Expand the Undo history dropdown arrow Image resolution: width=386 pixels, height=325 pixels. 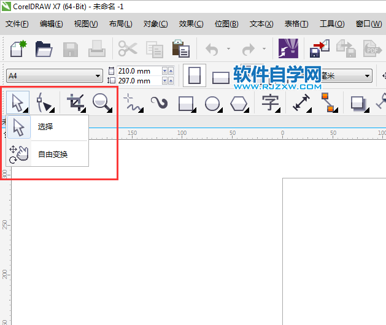pos(228,48)
